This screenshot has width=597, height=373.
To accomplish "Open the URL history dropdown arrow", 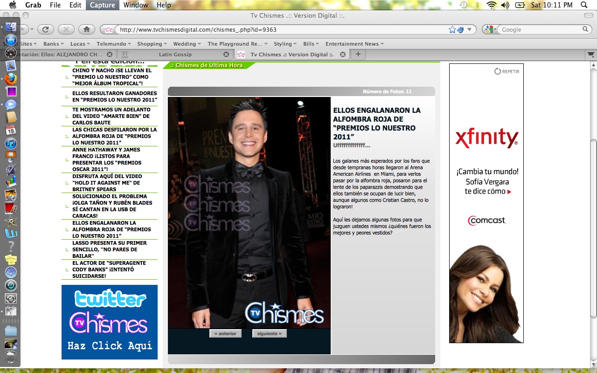I will coord(469,29).
